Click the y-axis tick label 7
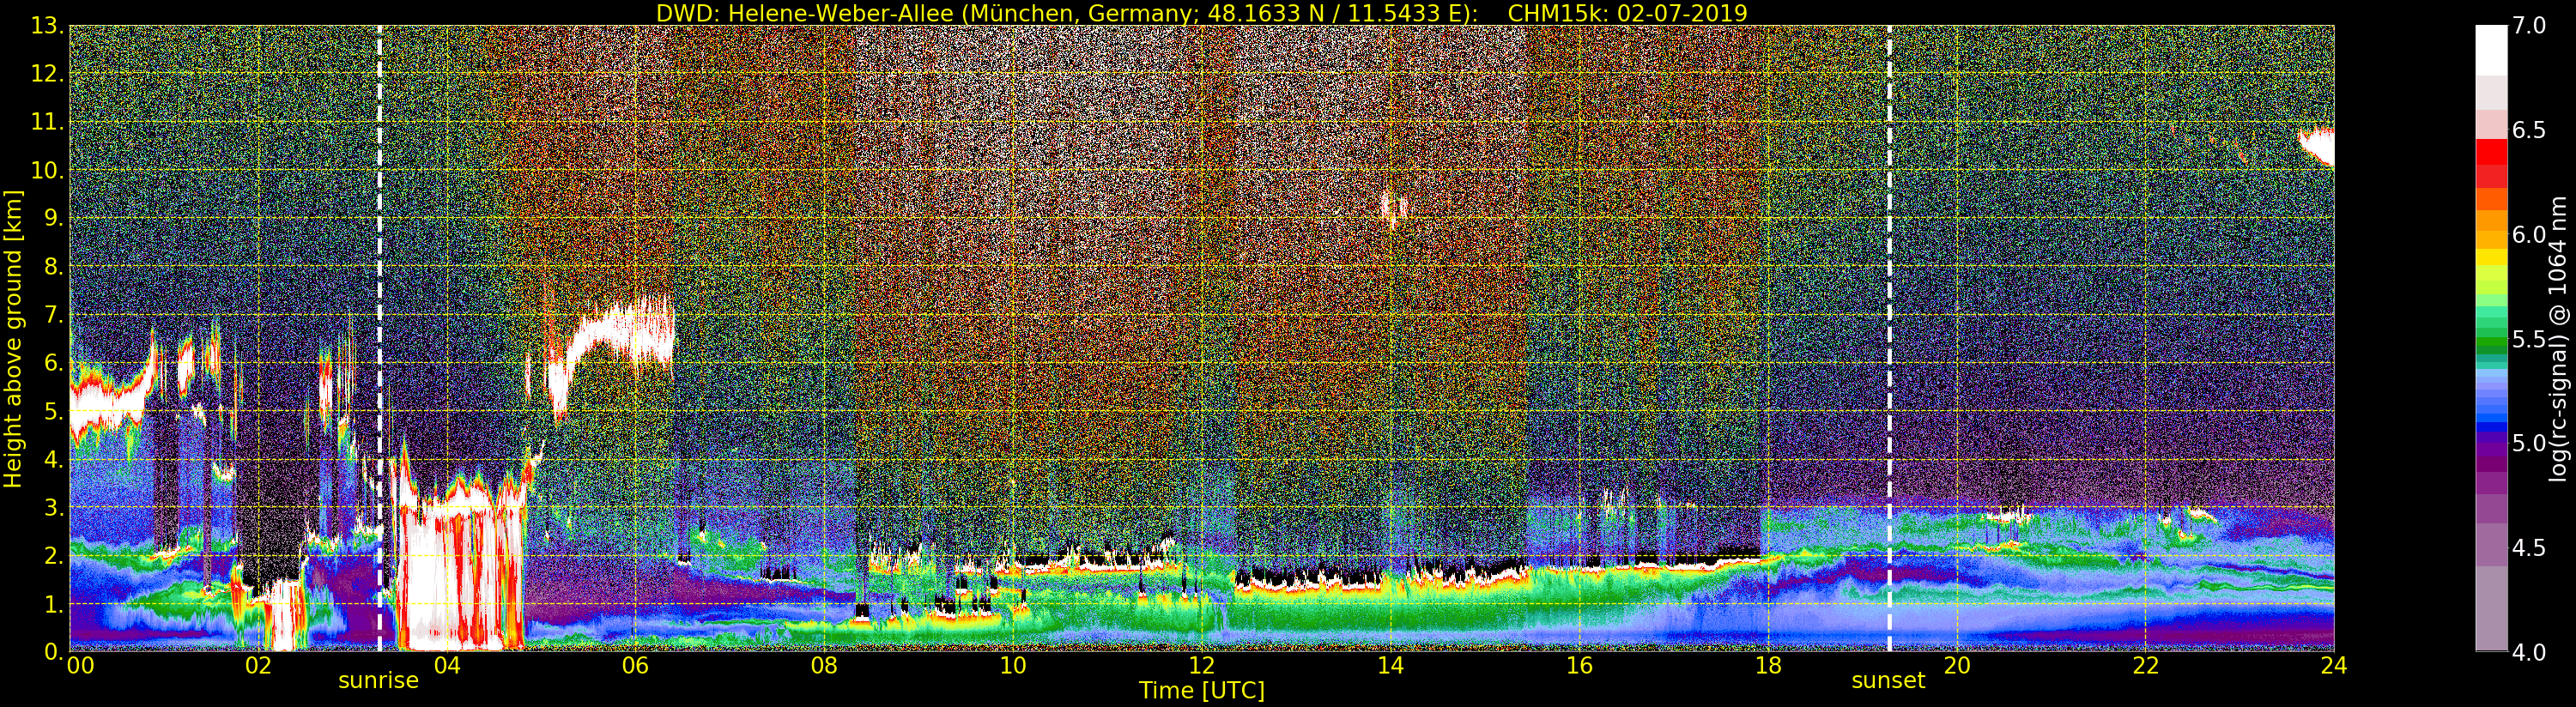Screen dimensions: 2576x707 [53, 315]
